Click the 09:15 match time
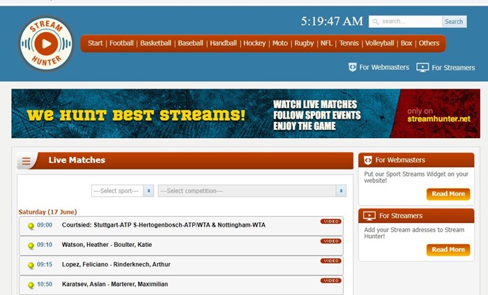Image resolution: width=488 pixels, height=295 pixels. pos(45,264)
